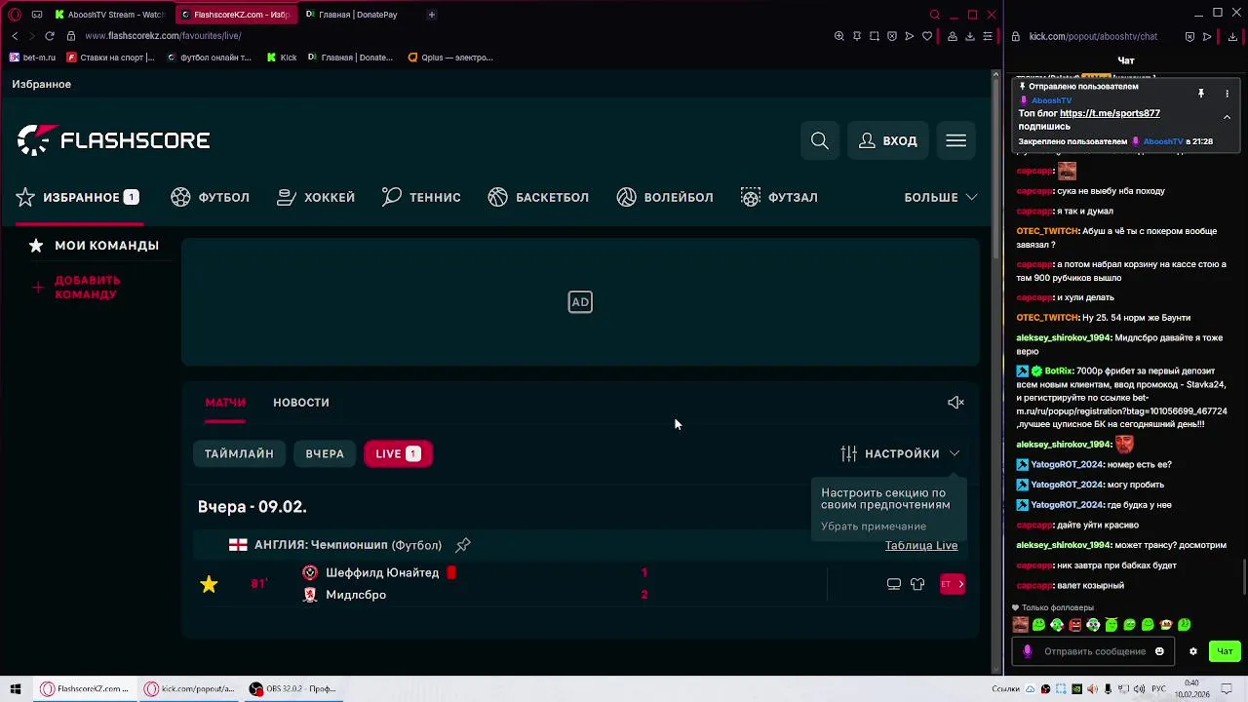Open the bet-m.ru bookmark
1248x702 pixels.
pos(32,58)
